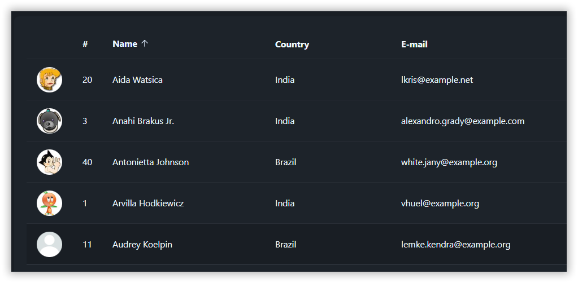The width and height of the screenshot is (578, 283).
Task: Click Aida Watsica's cartoon avatar
Action: click(50, 79)
